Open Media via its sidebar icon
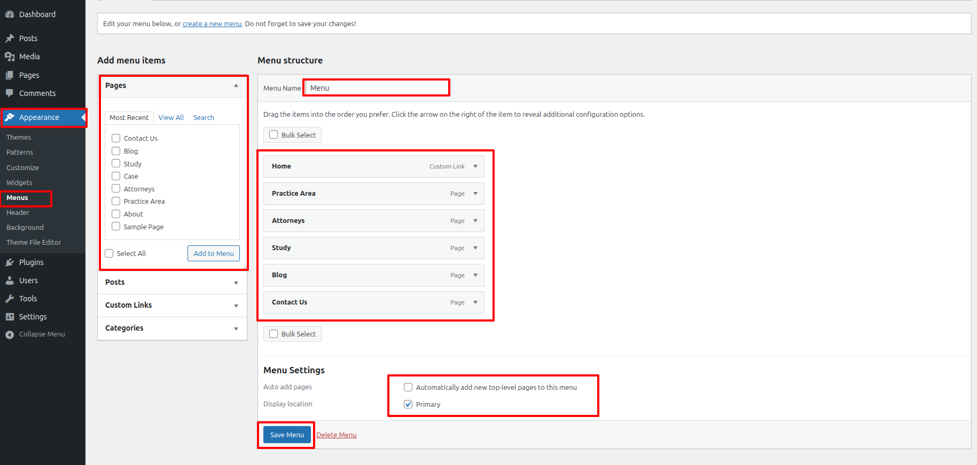This screenshot has width=977, height=465. [x=10, y=57]
